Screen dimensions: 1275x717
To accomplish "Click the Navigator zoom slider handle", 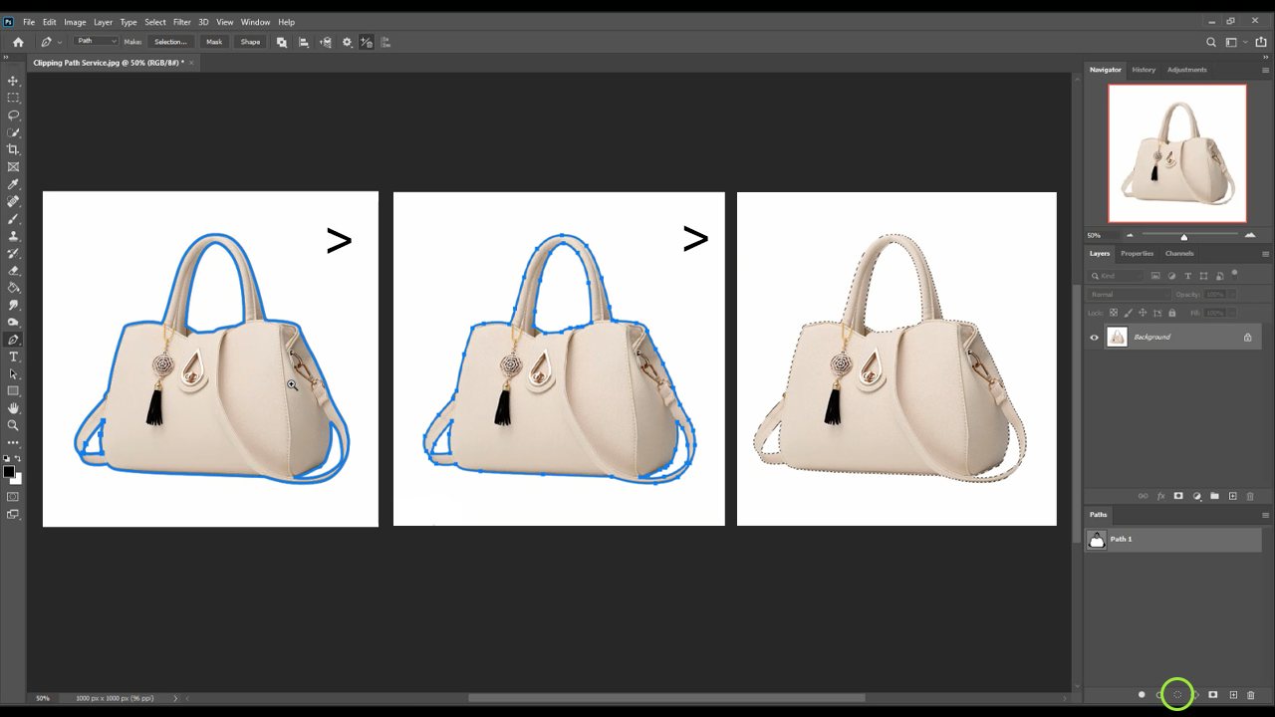I will (x=1183, y=236).
